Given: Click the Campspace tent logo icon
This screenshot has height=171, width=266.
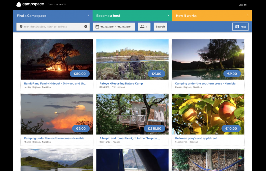Looking at the screenshot, I should 19,4.
